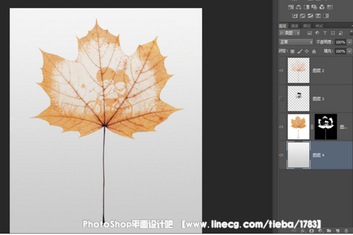Add a Photo Filter adjustment layer
This screenshot has width=353, height=235.
(314, 7)
